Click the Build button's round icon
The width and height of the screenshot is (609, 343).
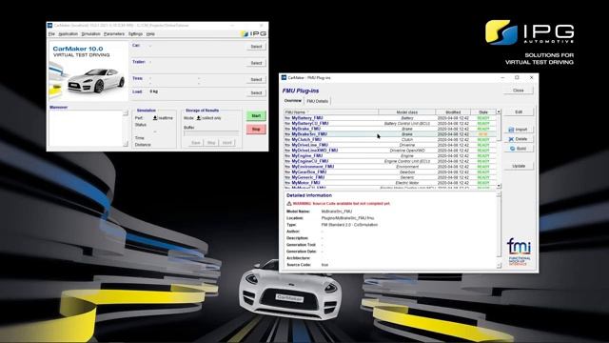512,149
